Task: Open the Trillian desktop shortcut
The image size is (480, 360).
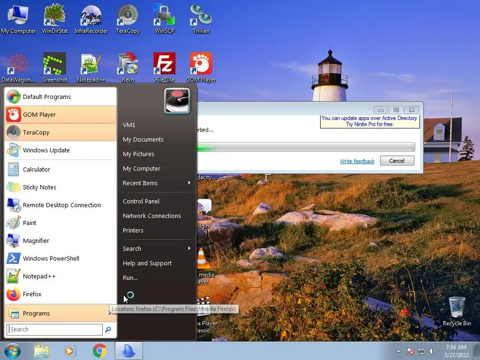Action: (x=201, y=18)
